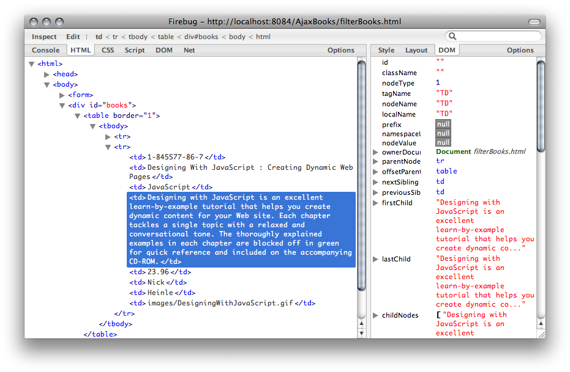Click the breadcrumb path separator dots icon
Screen dimensions: 570x372
(x=86, y=37)
